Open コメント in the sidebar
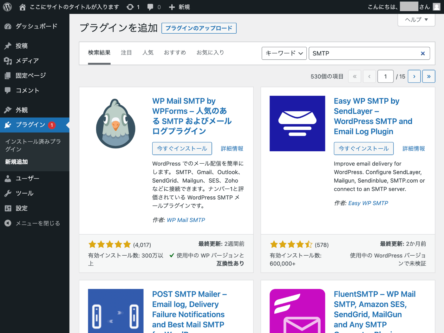444x333 pixels. coord(35,90)
